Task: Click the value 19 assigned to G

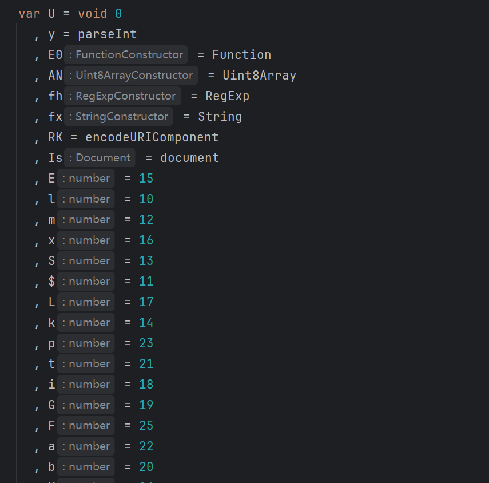Action: tap(146, 405)
